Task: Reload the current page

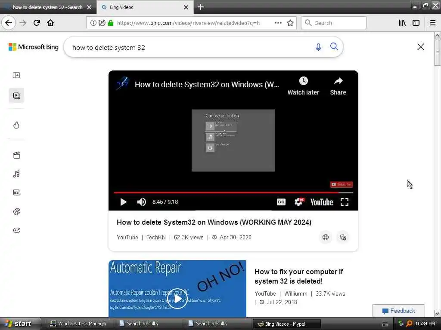Action: (x=37, y=23)
